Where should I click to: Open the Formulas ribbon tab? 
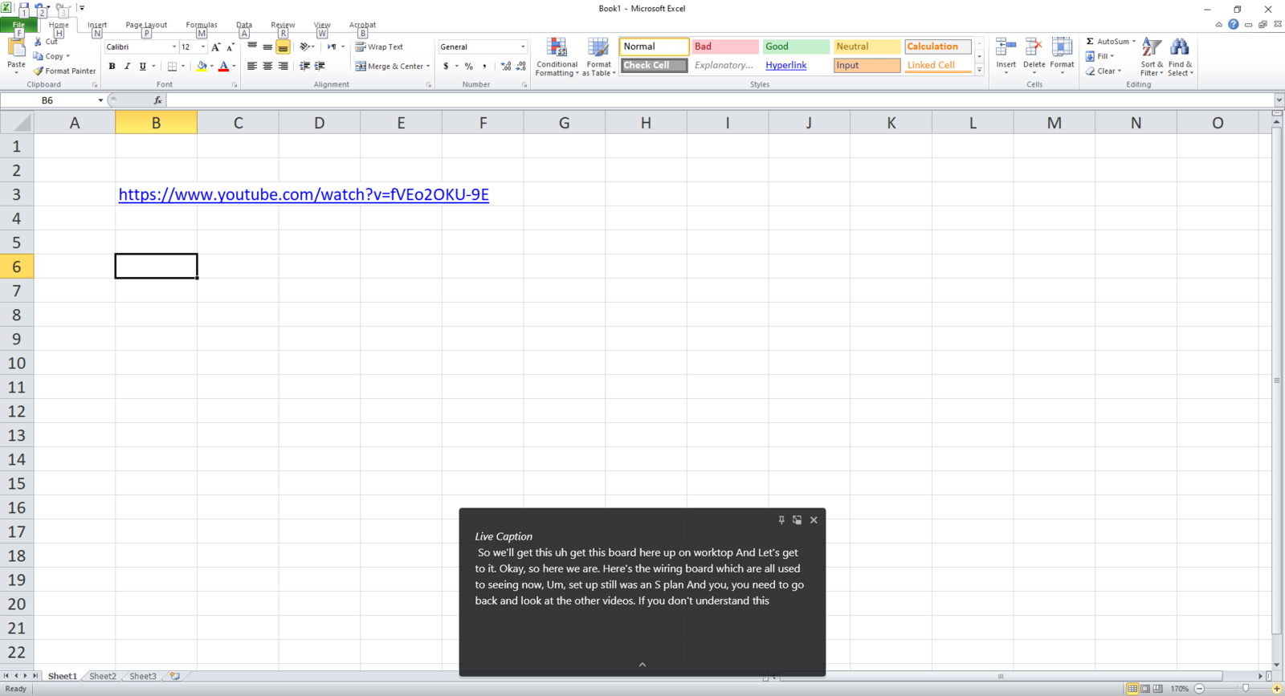pos(201,25)
